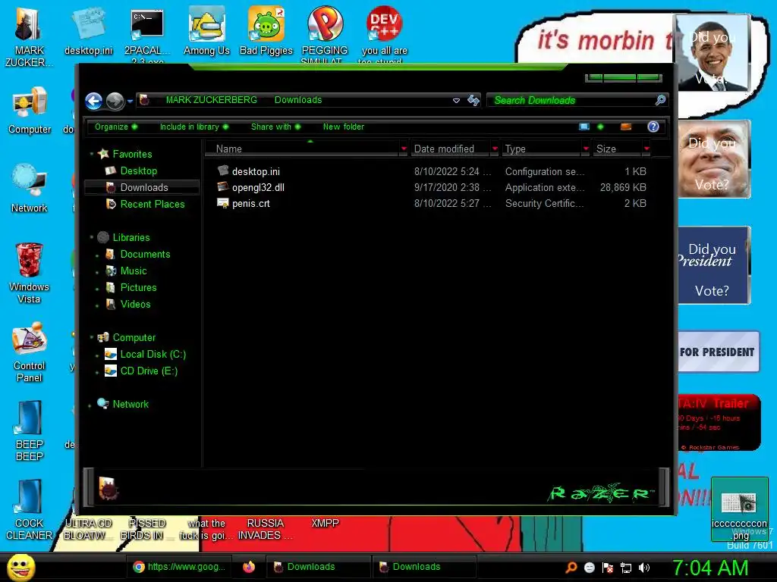
Task: Select Downloads in the navigation pane
Action: pyautogui.click(x=143, y=188)
